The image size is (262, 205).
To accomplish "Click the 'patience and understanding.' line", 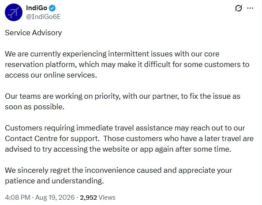I will (54, 181).
